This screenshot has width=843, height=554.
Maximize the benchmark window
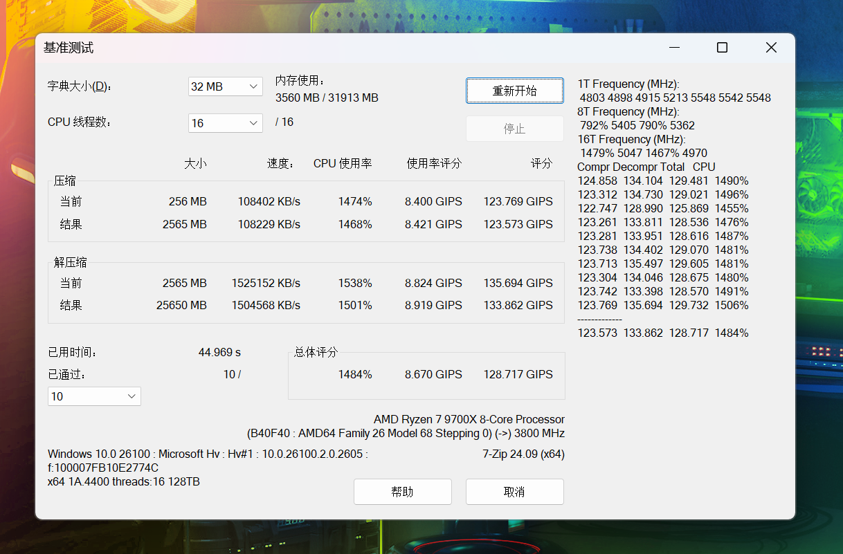(722, 48)
